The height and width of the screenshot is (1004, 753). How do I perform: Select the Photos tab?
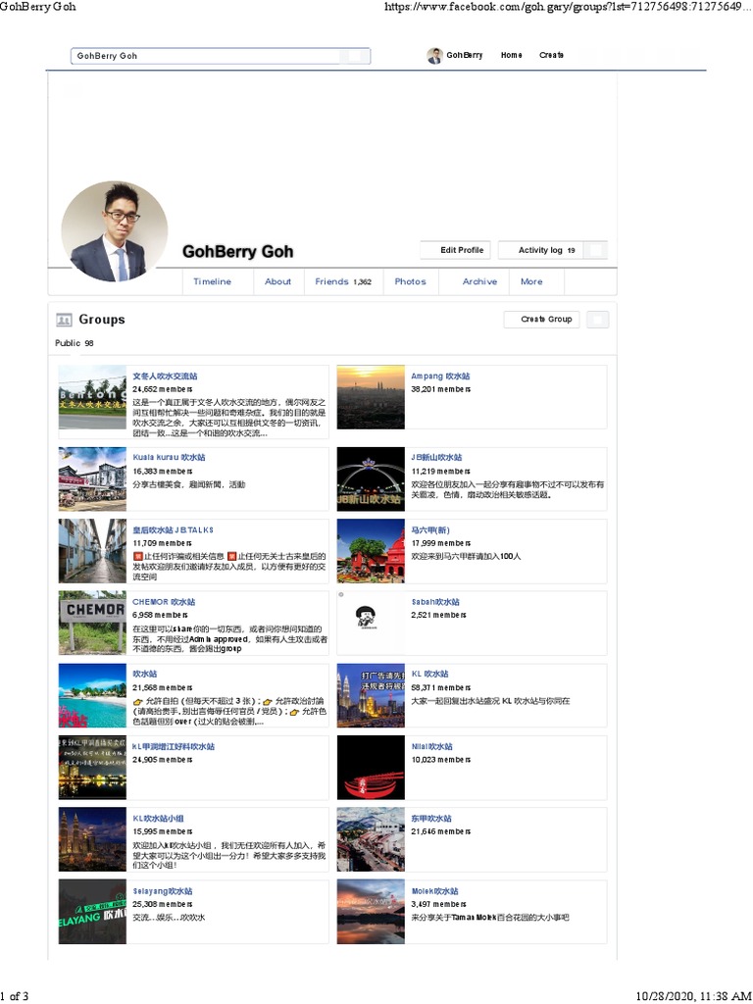pyautogui.click(x=411, y=281)
